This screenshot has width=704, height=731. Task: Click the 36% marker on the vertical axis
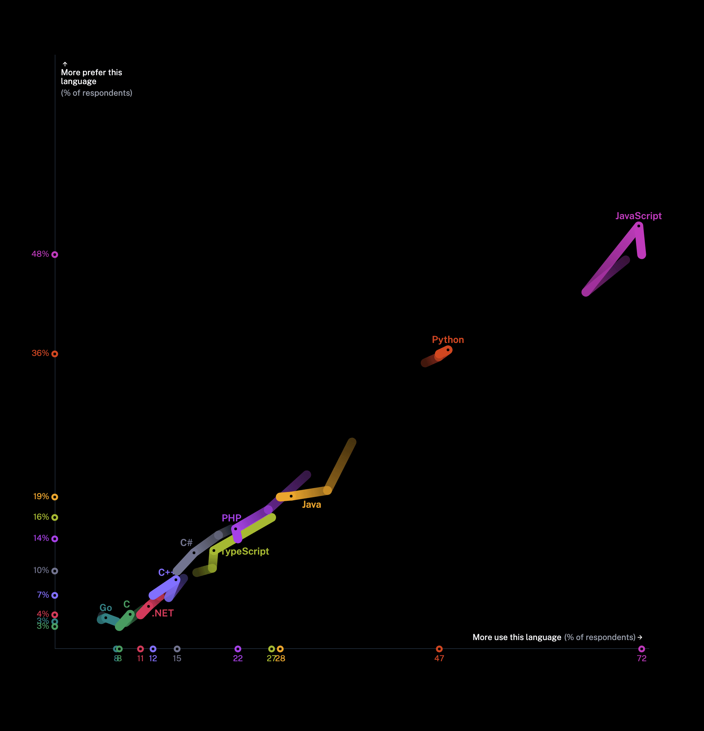point(55,354)
